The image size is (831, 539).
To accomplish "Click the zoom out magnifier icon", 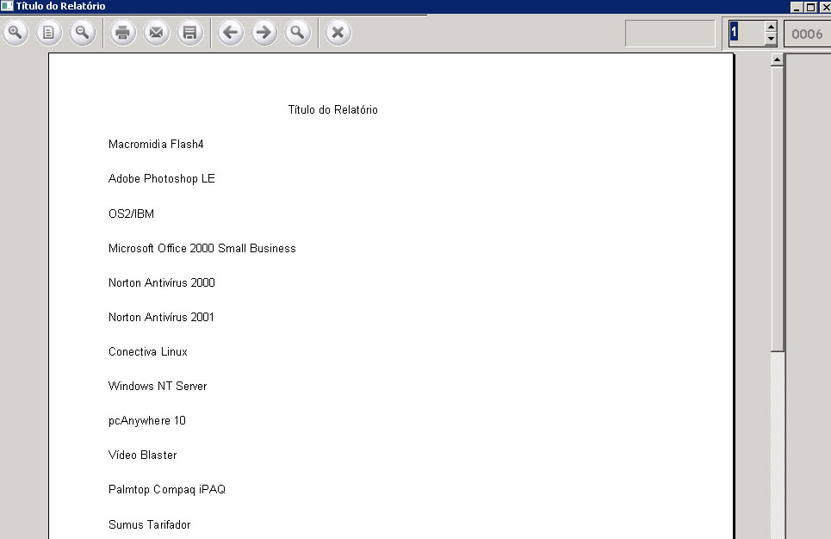I will point(83,33).
